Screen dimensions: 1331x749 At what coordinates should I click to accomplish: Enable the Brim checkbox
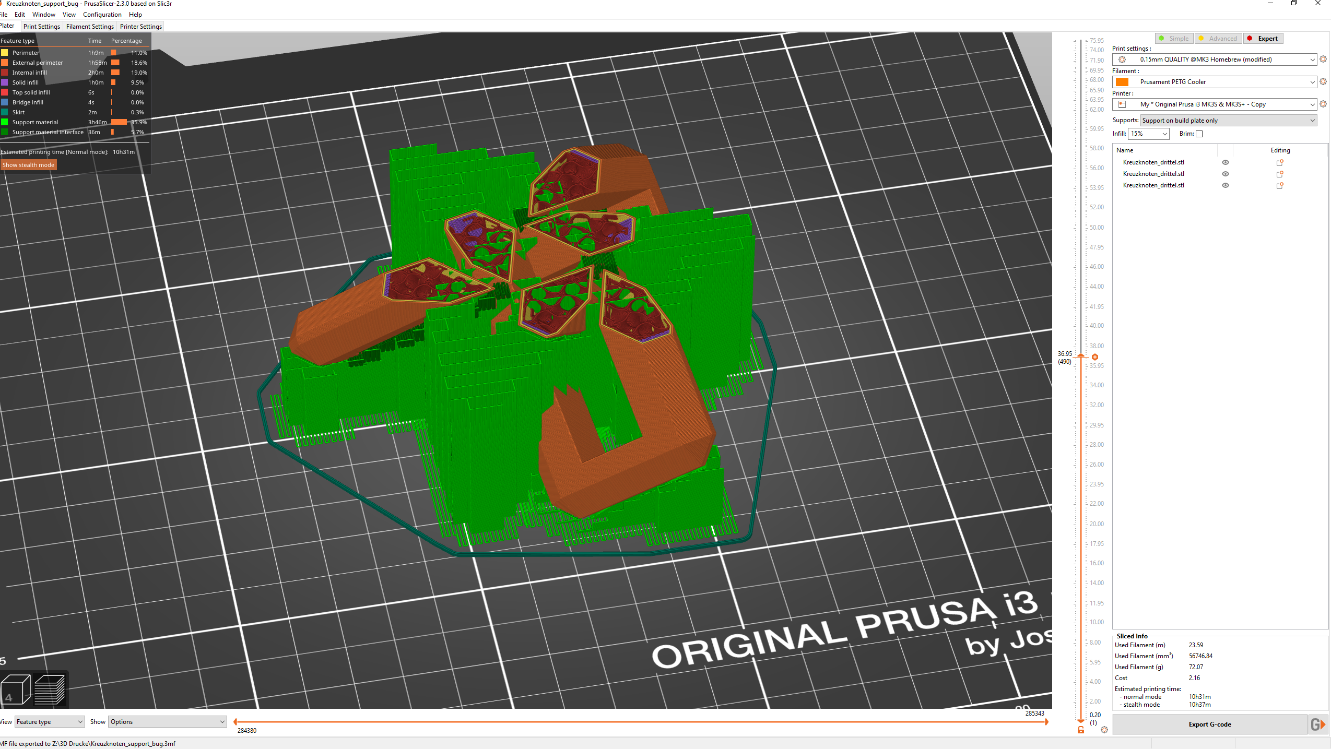coord(1199,134)
